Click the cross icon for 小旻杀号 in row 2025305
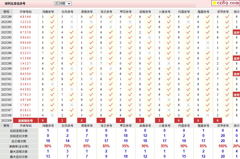The height and width of the screenshot is (159, 240). coord(169,100)
